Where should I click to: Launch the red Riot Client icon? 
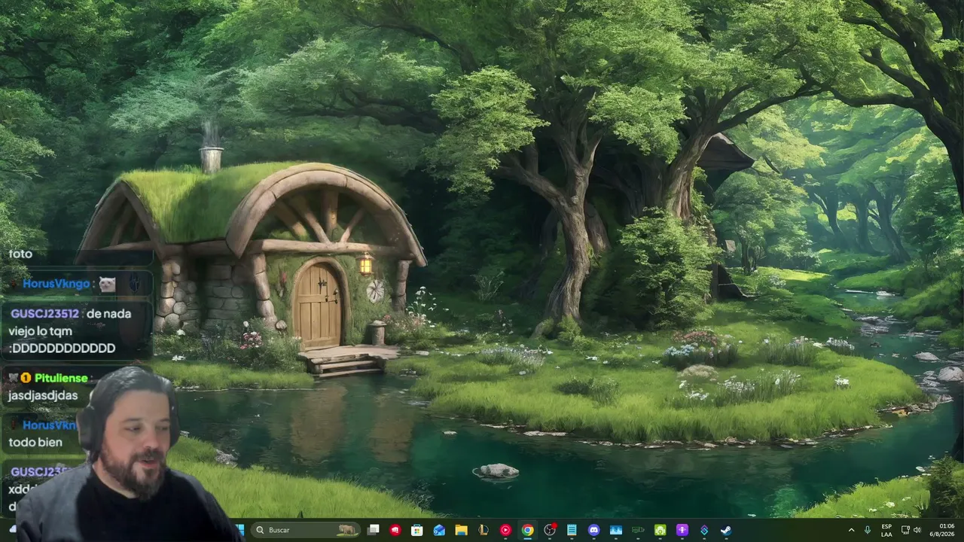395,530
